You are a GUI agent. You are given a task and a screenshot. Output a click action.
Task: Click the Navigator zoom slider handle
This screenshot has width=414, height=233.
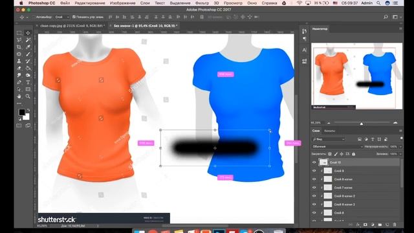click(x=362, y=124)
